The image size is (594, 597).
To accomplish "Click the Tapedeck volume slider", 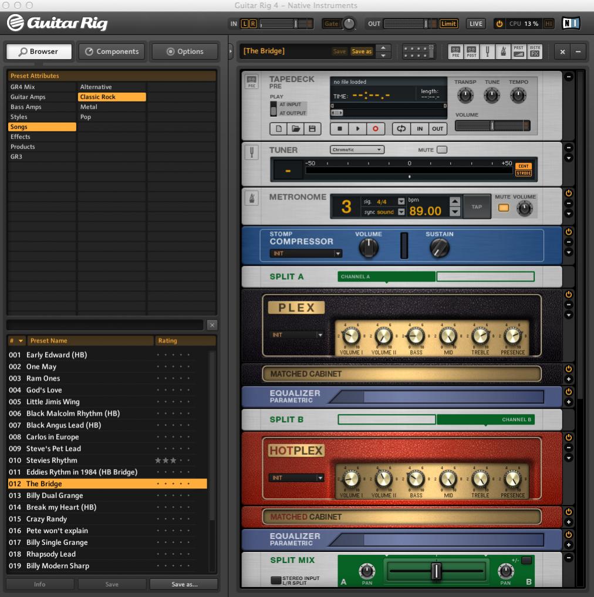I will (x=492, y=125).
